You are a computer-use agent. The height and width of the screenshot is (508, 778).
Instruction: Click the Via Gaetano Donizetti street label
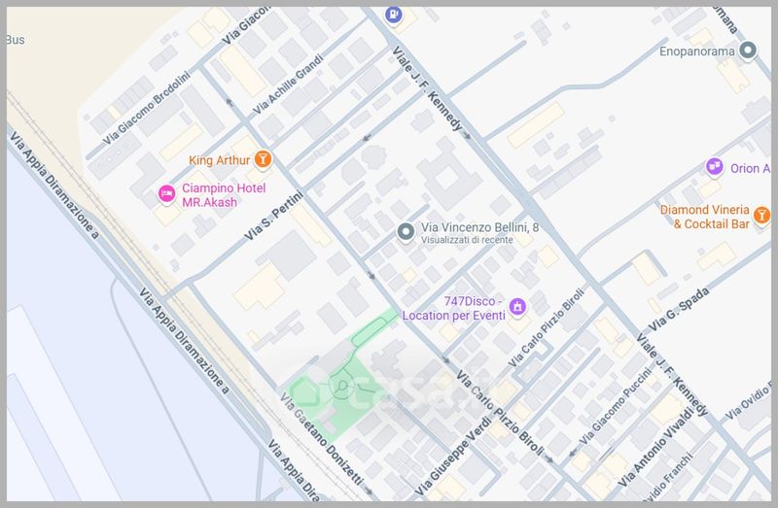(x=322, y=439)
